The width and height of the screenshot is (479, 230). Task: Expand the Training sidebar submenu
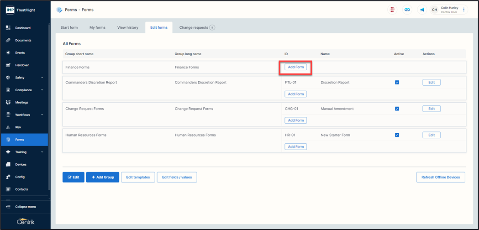[42, 152]
